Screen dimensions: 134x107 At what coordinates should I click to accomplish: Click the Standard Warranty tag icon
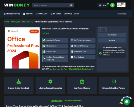point(72,46)
